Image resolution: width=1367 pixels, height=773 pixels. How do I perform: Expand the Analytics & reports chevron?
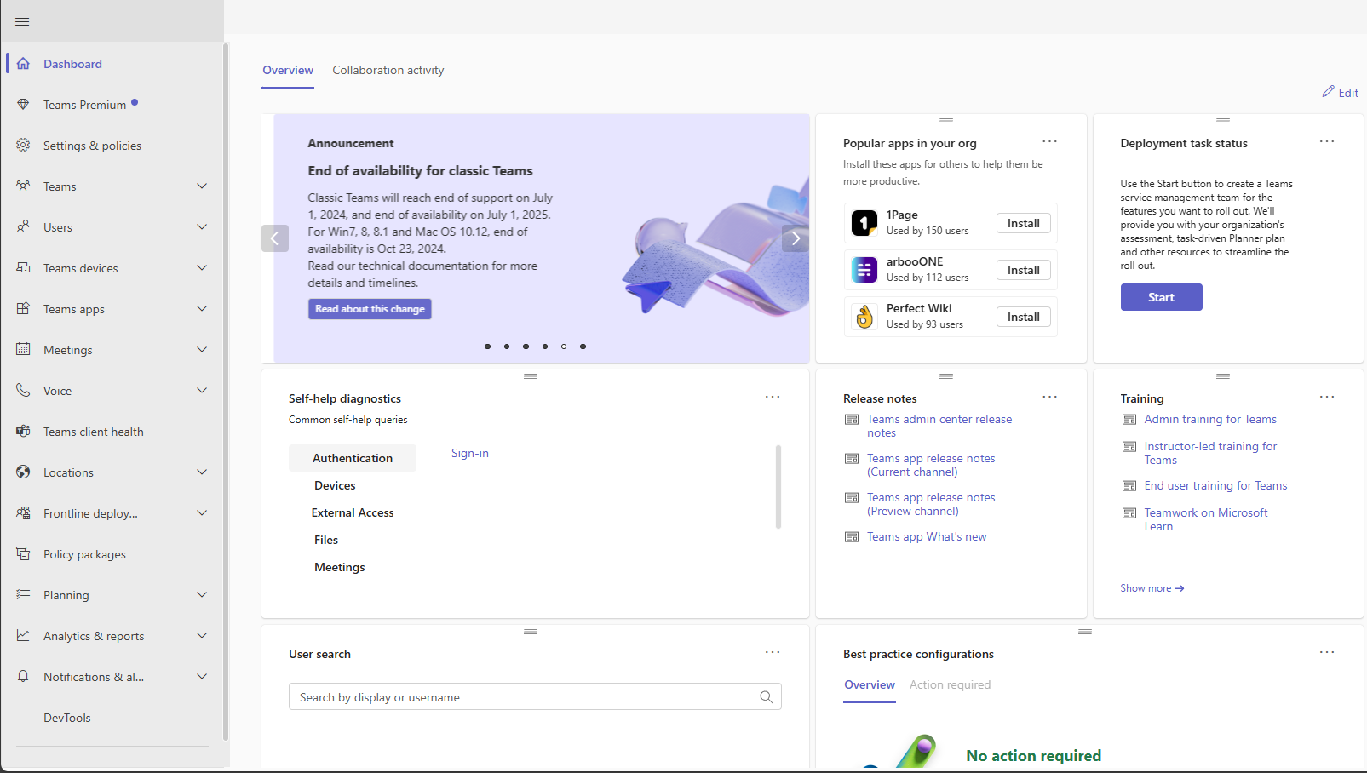202,636
